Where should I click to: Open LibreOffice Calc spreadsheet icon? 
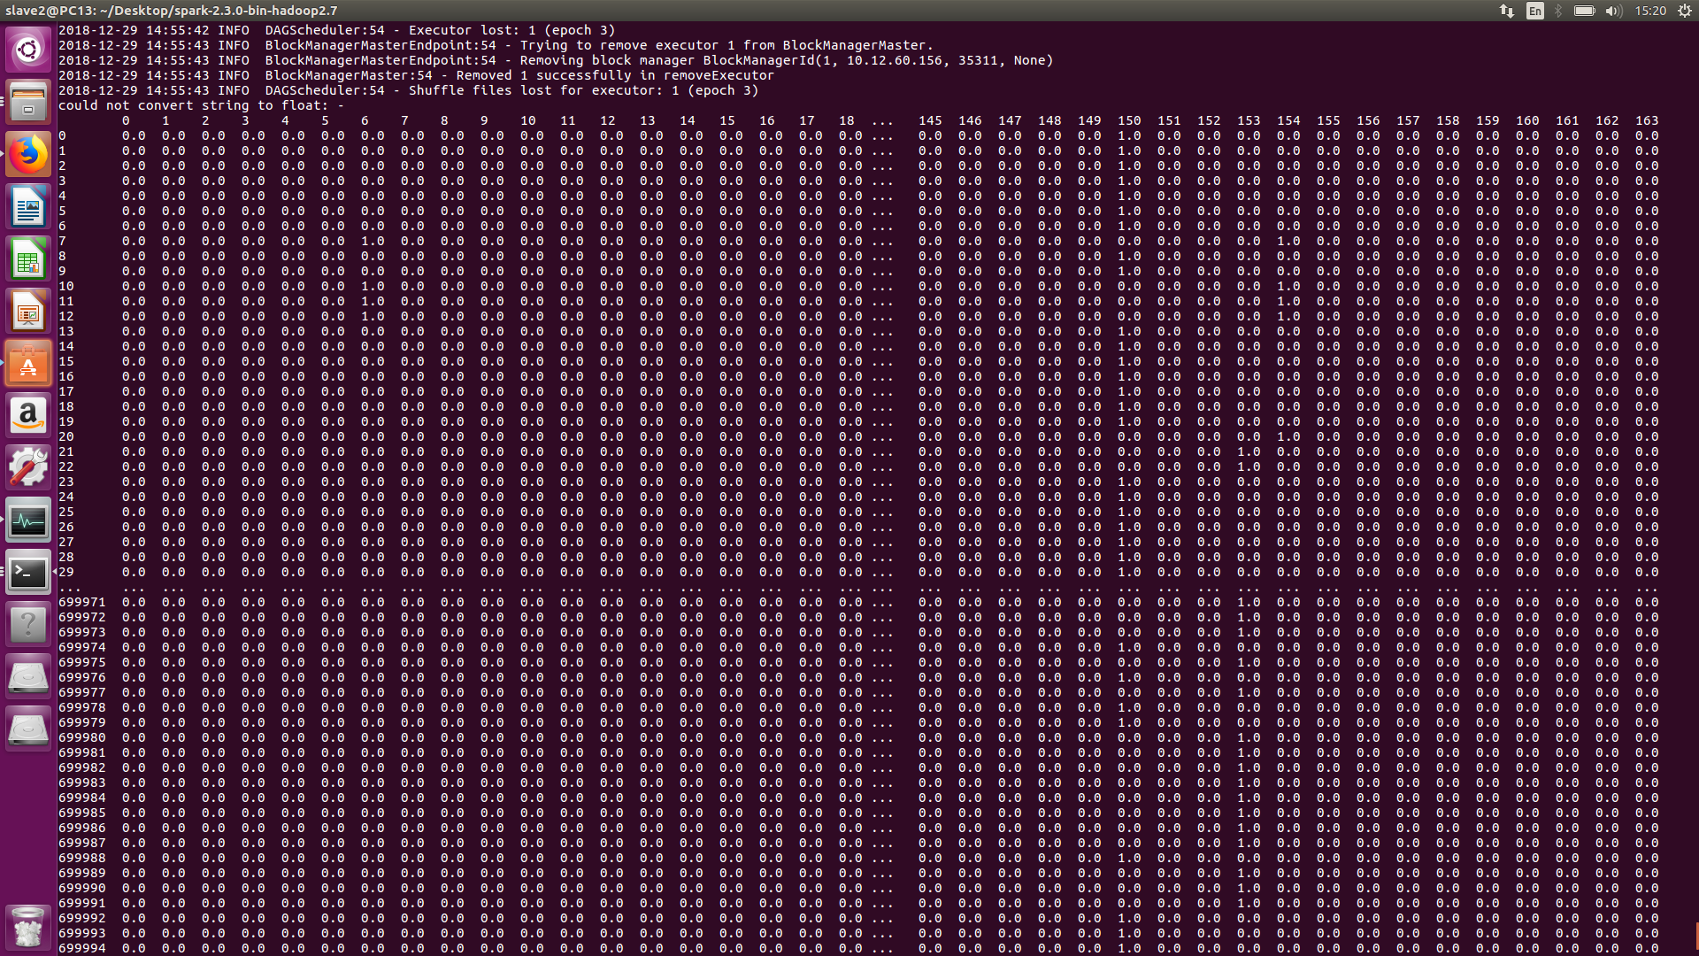point(28,261)
